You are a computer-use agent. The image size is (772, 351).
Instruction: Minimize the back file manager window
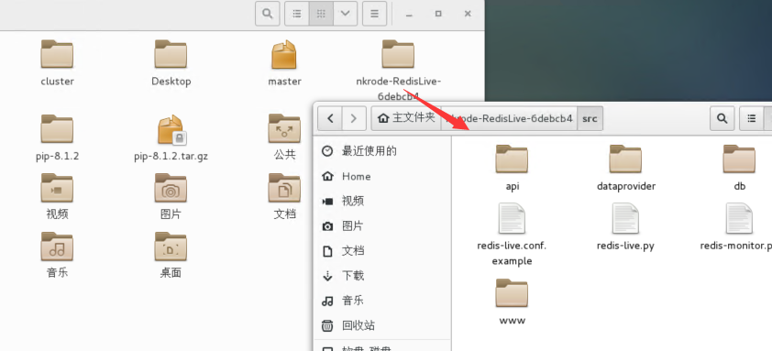point(409,15)
